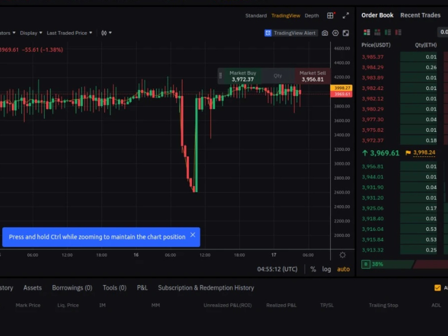Screen dimensions: 448x336
Task: Open the Order Book tab
Action: pos(377,15)
